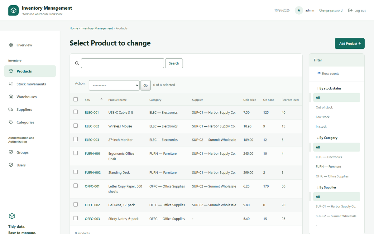This screenshot has height=234, width=374.
Task: Click the Suppliers truck icon
Action: coord(11,110)
